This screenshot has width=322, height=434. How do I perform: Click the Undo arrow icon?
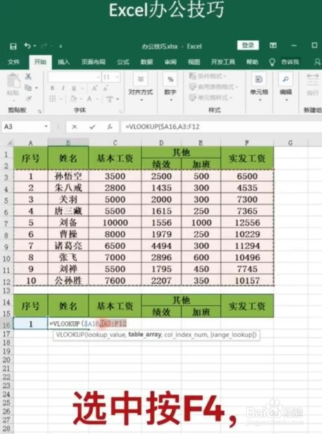(x=27, y=45)
